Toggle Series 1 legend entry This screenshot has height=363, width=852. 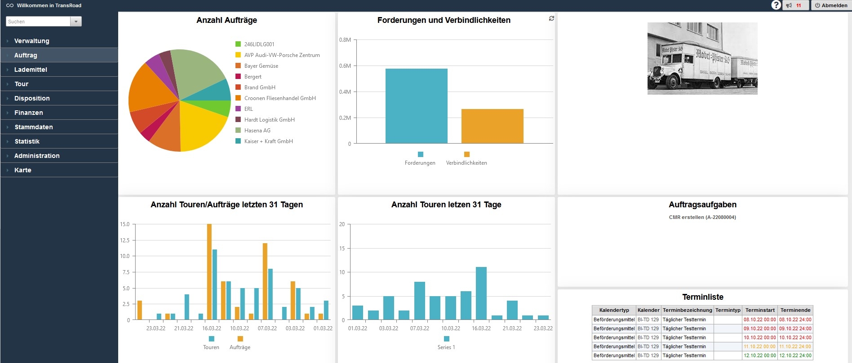tap(446, 343)
